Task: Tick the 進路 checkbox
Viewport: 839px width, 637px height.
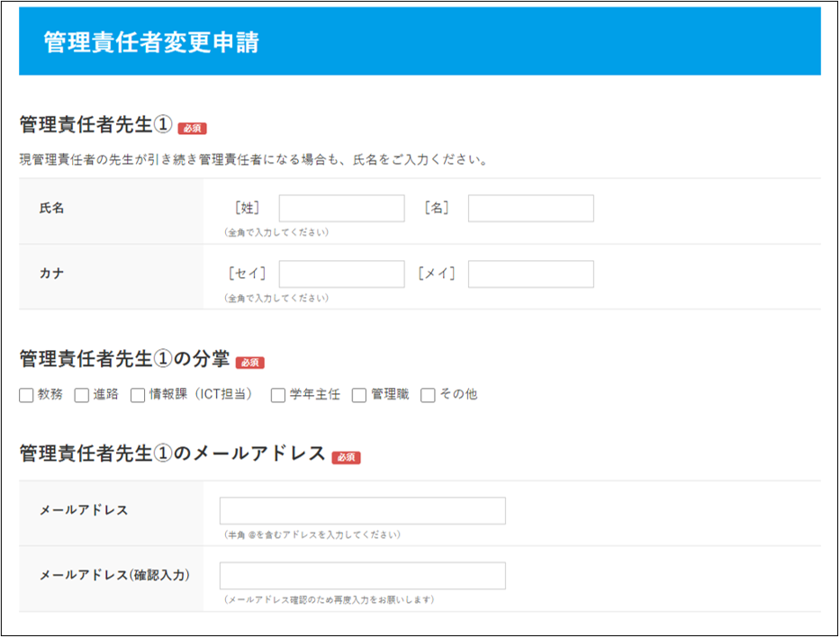Action: pos(82,395)
